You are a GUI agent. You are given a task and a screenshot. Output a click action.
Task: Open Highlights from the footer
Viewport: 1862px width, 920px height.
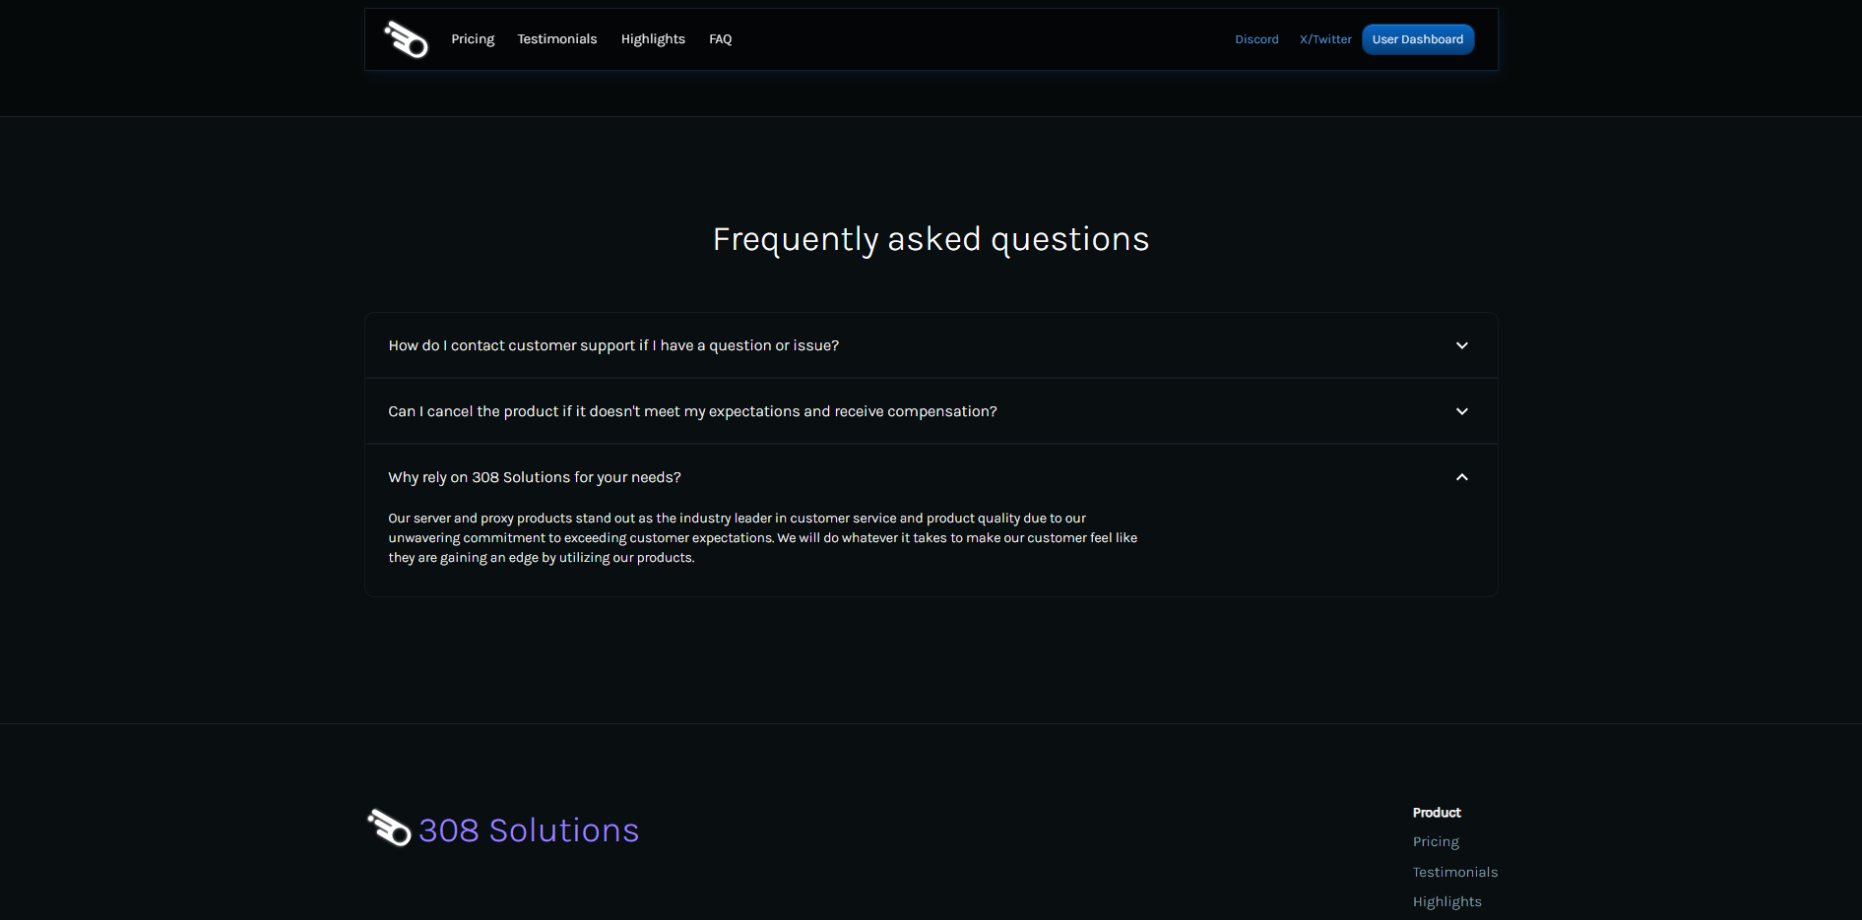[1447, 901]
